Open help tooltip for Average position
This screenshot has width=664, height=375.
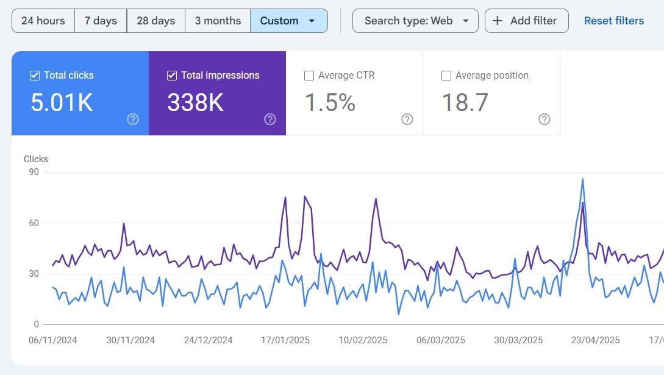point(544,120)
